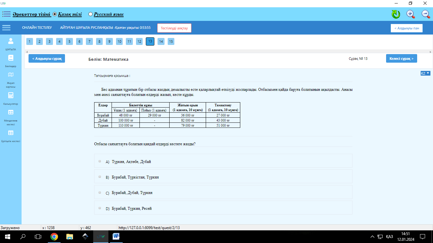The image size is (433, 243).
Task: Jump to question 3
Action: point(49,41)
